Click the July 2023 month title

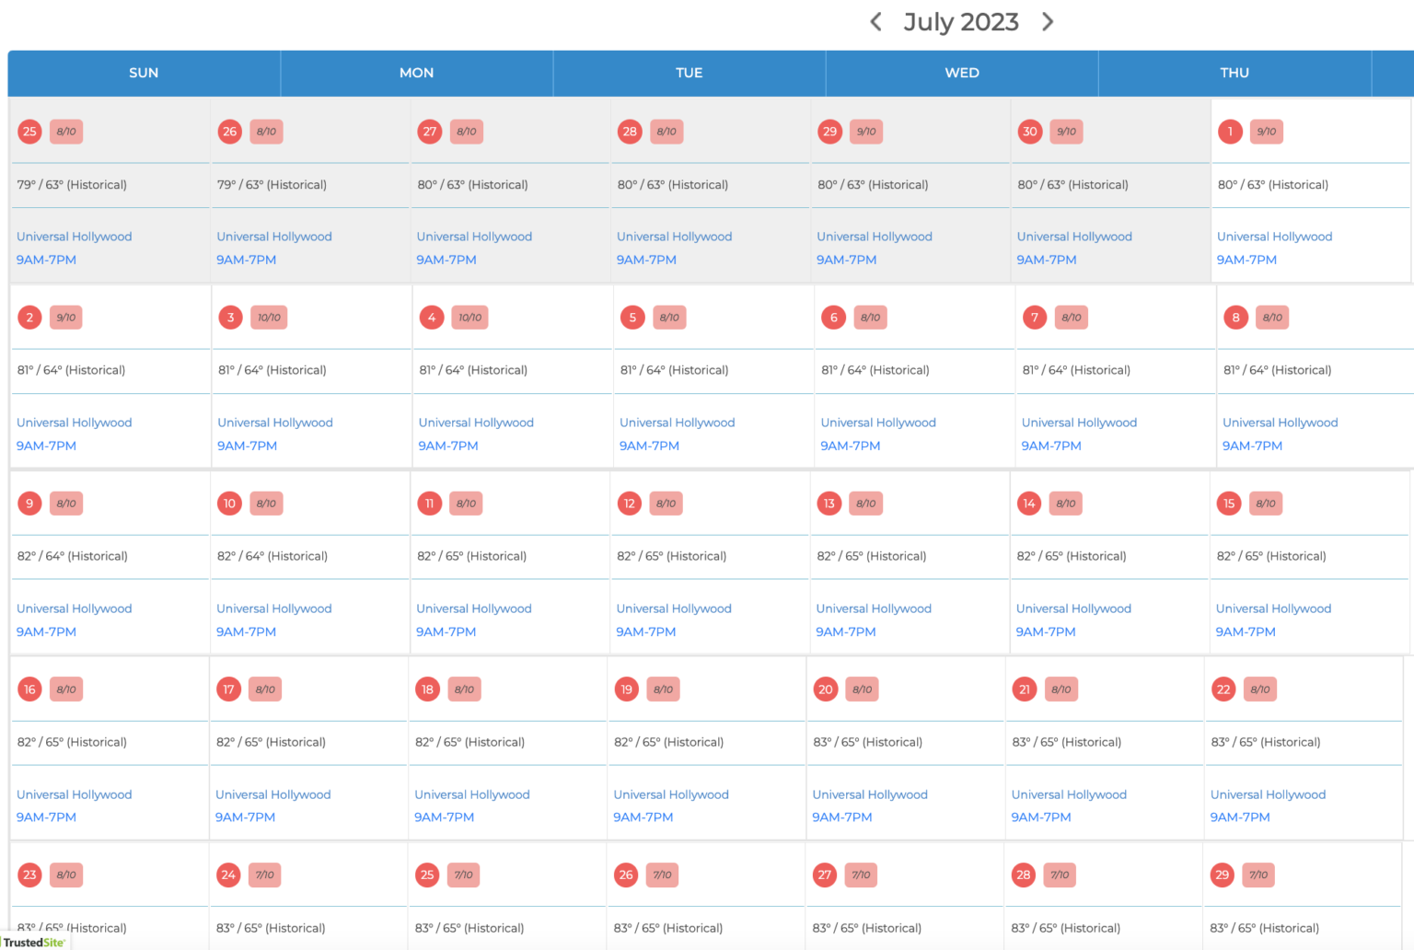(x=961, y=22)
